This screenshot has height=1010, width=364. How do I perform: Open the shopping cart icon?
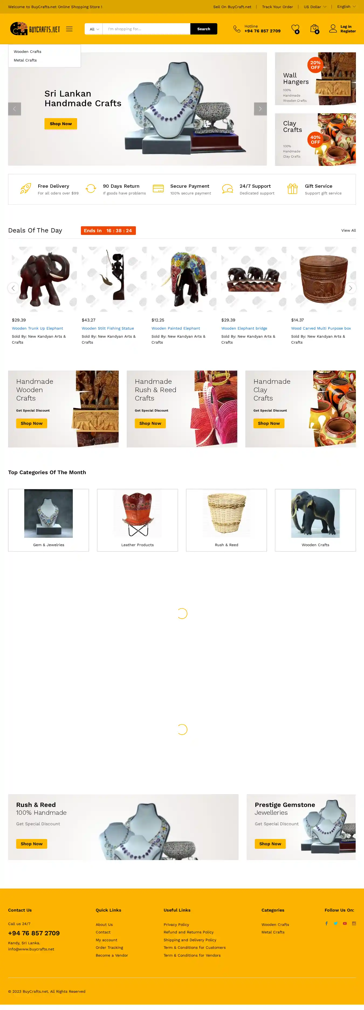click(314, 29)
